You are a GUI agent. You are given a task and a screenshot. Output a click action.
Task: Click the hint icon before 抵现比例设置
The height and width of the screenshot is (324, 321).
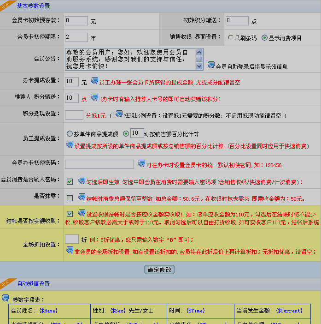click(x=119, y=114)
